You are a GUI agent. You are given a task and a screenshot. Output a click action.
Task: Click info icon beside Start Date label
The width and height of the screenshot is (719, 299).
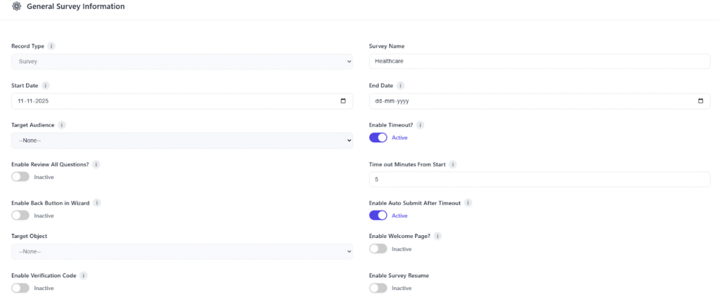[x=46, y=86]
